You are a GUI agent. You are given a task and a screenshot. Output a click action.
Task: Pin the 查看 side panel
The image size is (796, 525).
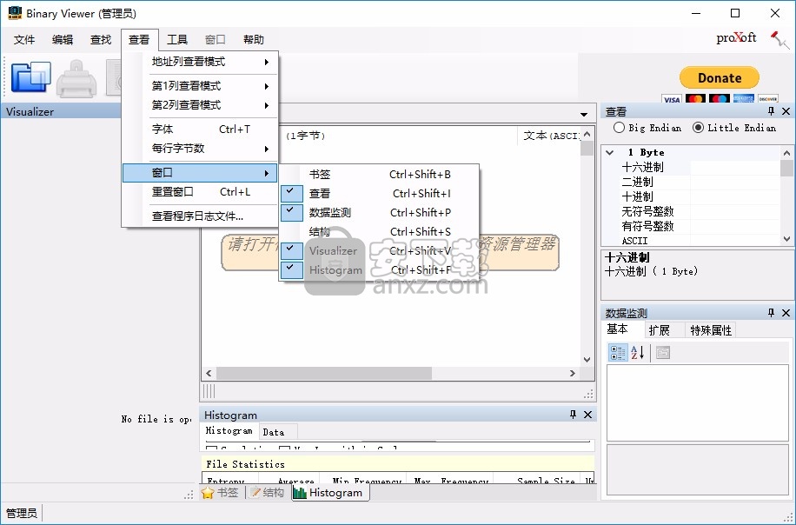pos(771,111)
